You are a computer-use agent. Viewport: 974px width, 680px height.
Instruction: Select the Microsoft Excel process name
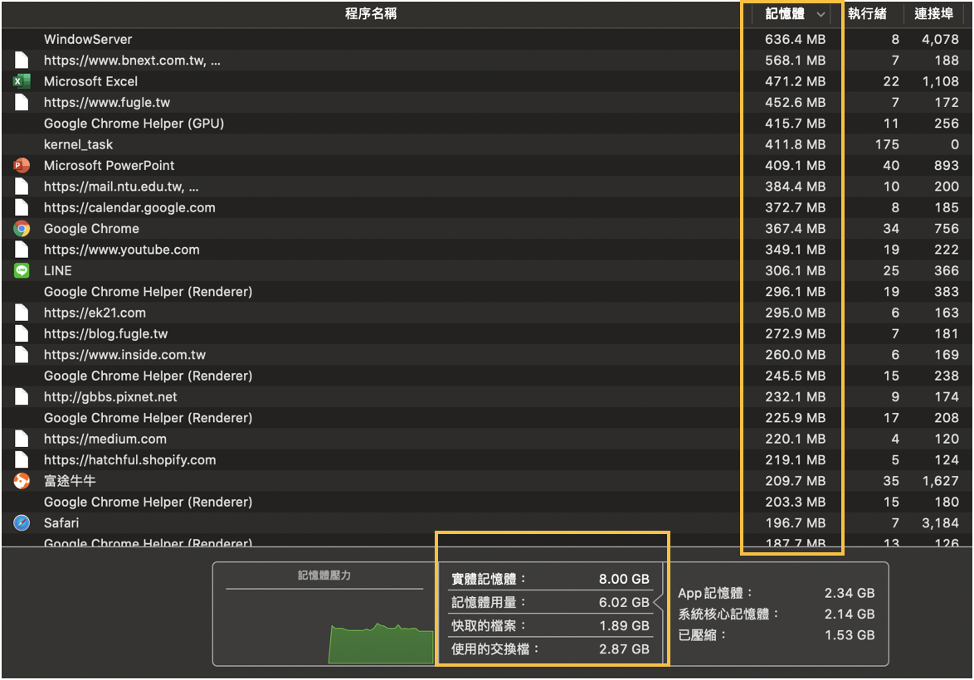[x=90, y=81]
